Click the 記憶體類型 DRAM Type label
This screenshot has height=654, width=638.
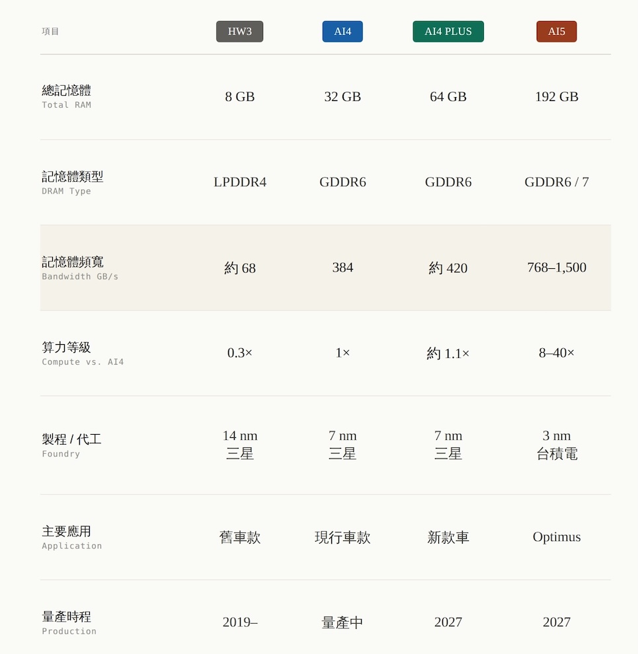coord(72,182)
